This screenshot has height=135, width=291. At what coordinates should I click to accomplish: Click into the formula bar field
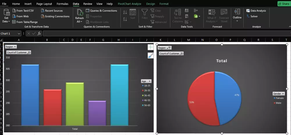166,33
